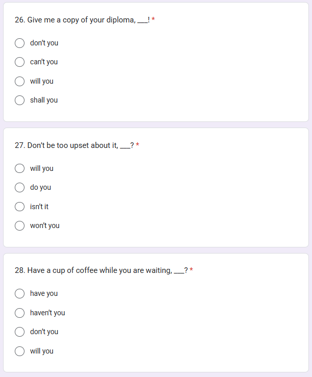Viewport: 312px width, 377px height.
Task: Pick "don't you" for question 28
Action: point(19,332)
